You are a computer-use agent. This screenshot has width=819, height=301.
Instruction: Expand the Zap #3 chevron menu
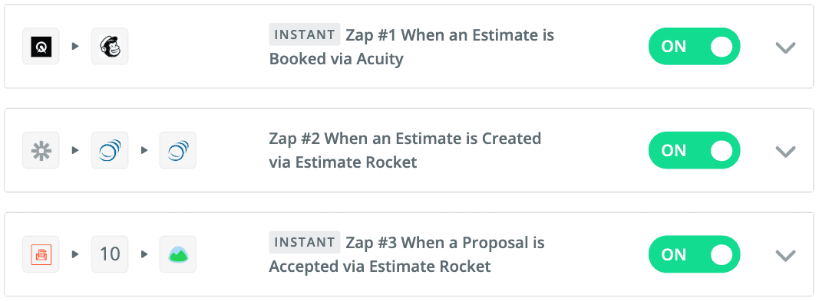click(785, 255)
